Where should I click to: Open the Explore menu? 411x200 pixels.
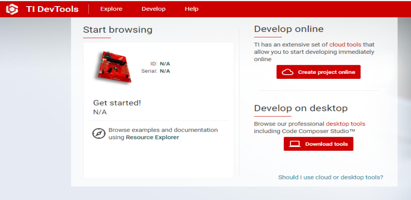111,9
